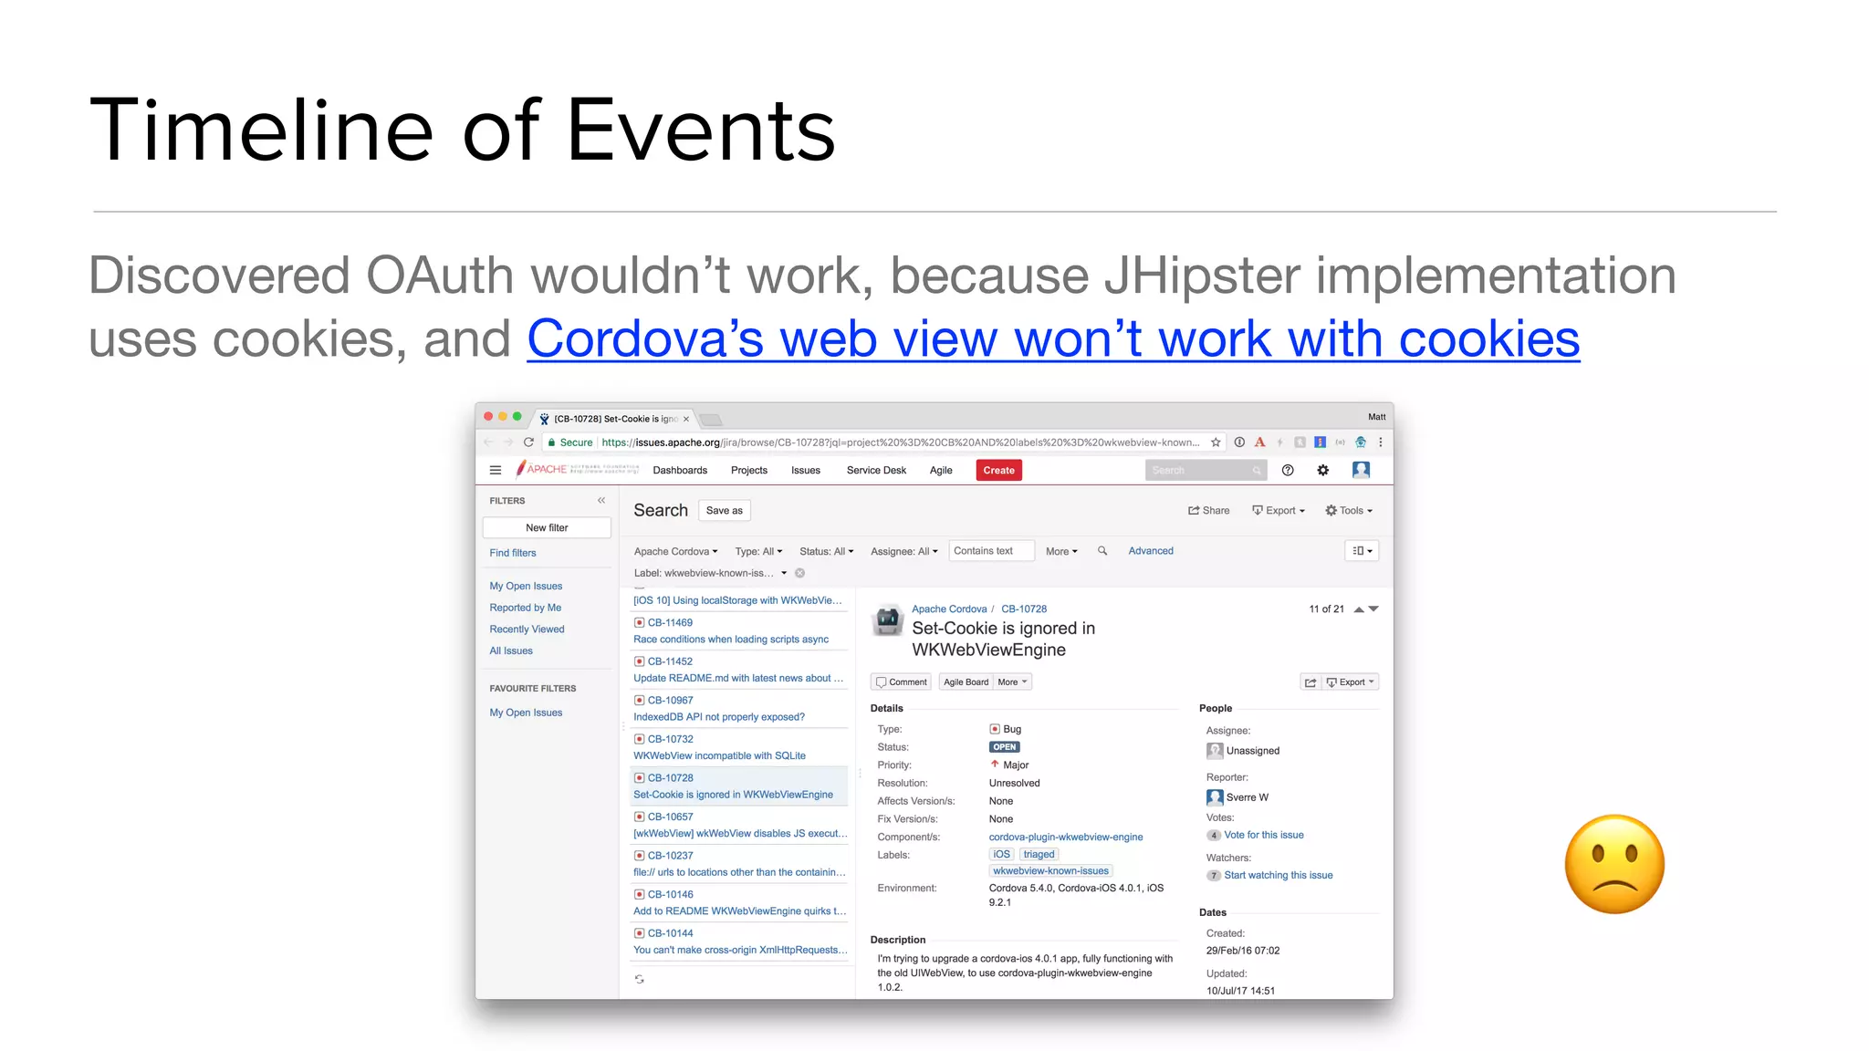Click Vote for this issue
The image size is (1869, 1051).
pyautogui.click(x=1264, y=836)
